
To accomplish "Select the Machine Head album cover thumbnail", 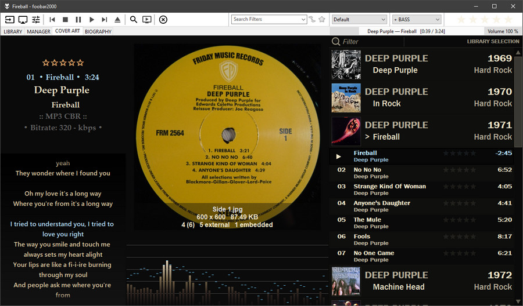I will (346, 281).
